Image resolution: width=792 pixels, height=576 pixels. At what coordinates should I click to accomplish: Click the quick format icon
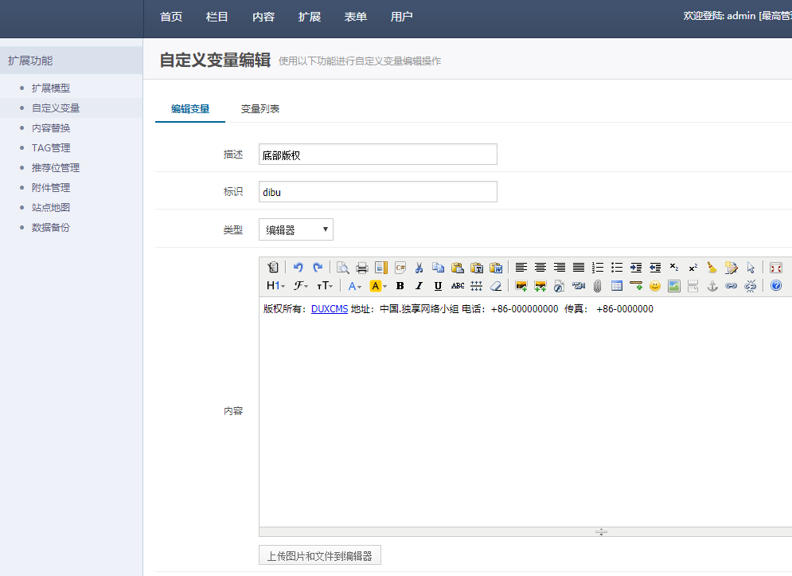coord(731,267)
